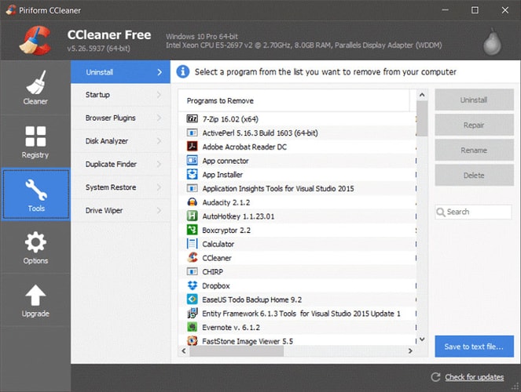
Task: Click the Upgrade arrow icon
Action: click(35, 295)
